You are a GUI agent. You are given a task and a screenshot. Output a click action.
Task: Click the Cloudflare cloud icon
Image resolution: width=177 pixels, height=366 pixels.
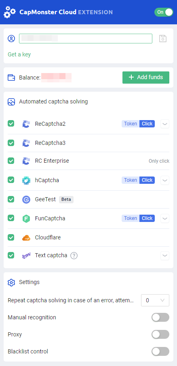26,238
